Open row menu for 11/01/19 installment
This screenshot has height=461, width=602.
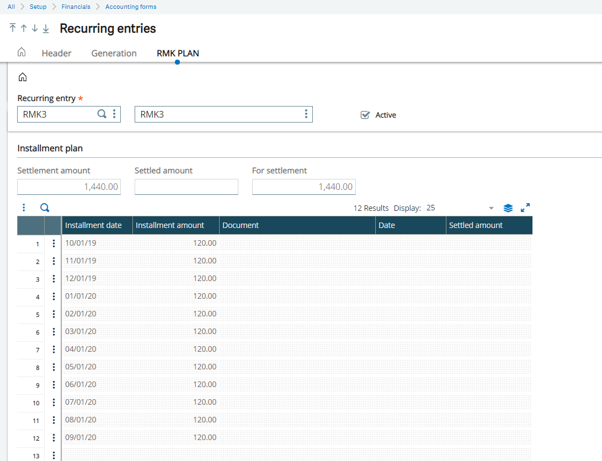point(54,261)
